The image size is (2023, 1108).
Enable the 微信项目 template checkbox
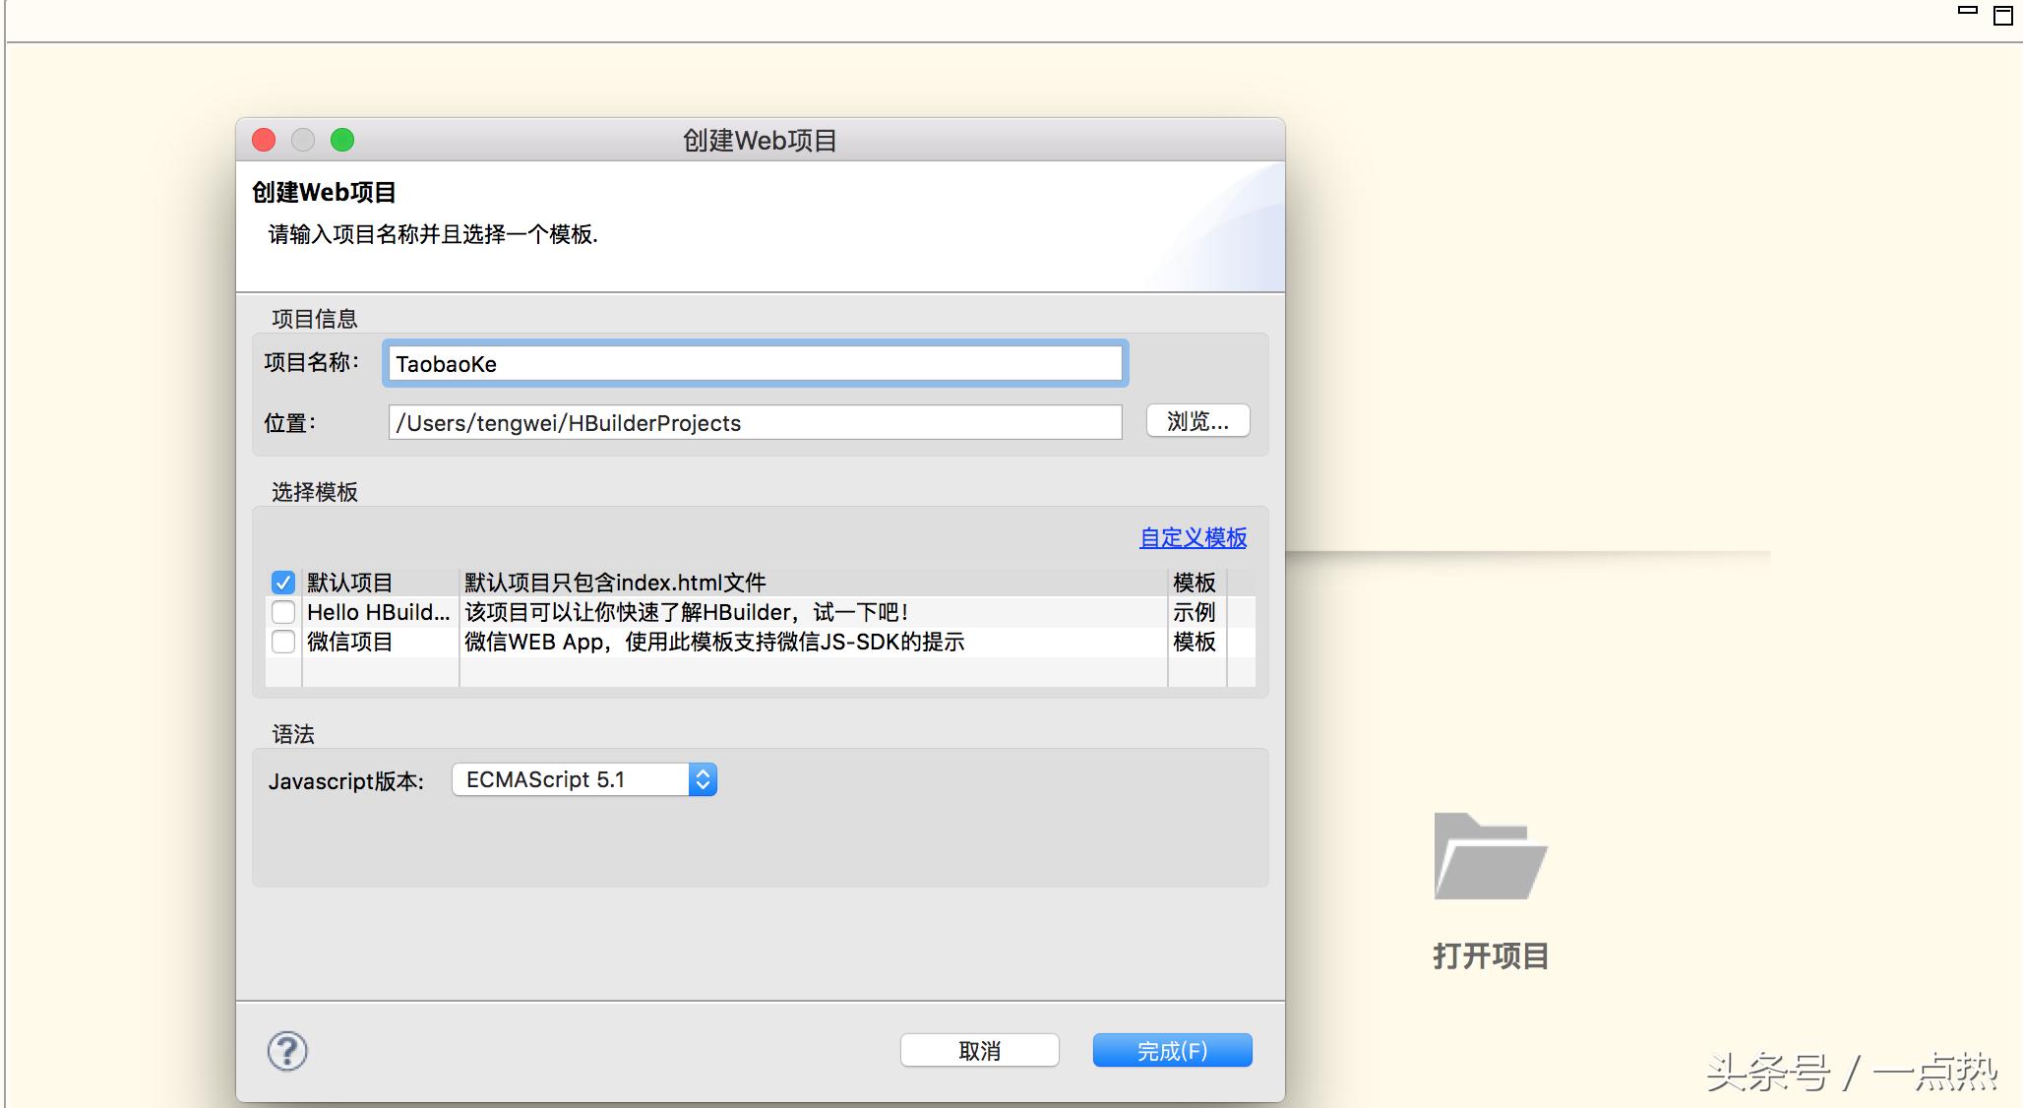283,642
